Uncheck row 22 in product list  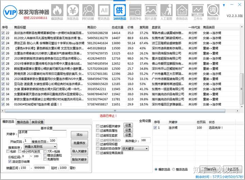click(x=3, y=33)
